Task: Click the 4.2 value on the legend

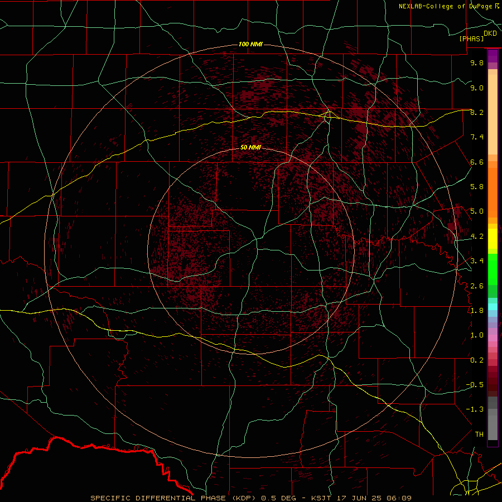Action: [x=477, y=236]
